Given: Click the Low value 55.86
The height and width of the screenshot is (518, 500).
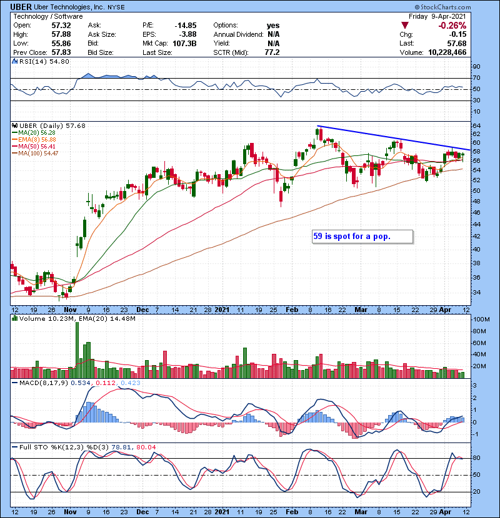Looking at the screenshot, I should click(x=61, y=43).
